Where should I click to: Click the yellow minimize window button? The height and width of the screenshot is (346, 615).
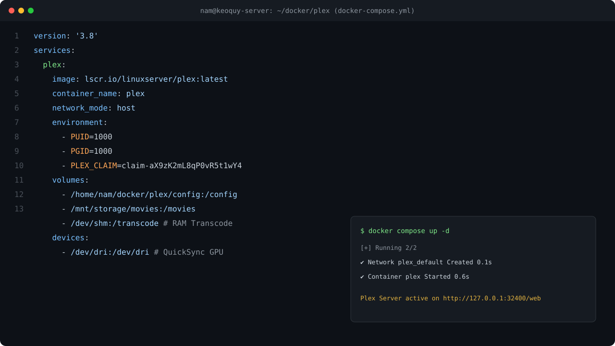point(21,11)
